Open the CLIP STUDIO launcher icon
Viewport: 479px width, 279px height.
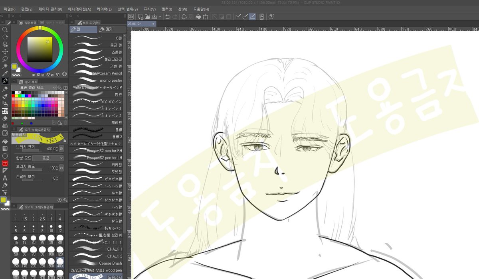tap(131, 17)
